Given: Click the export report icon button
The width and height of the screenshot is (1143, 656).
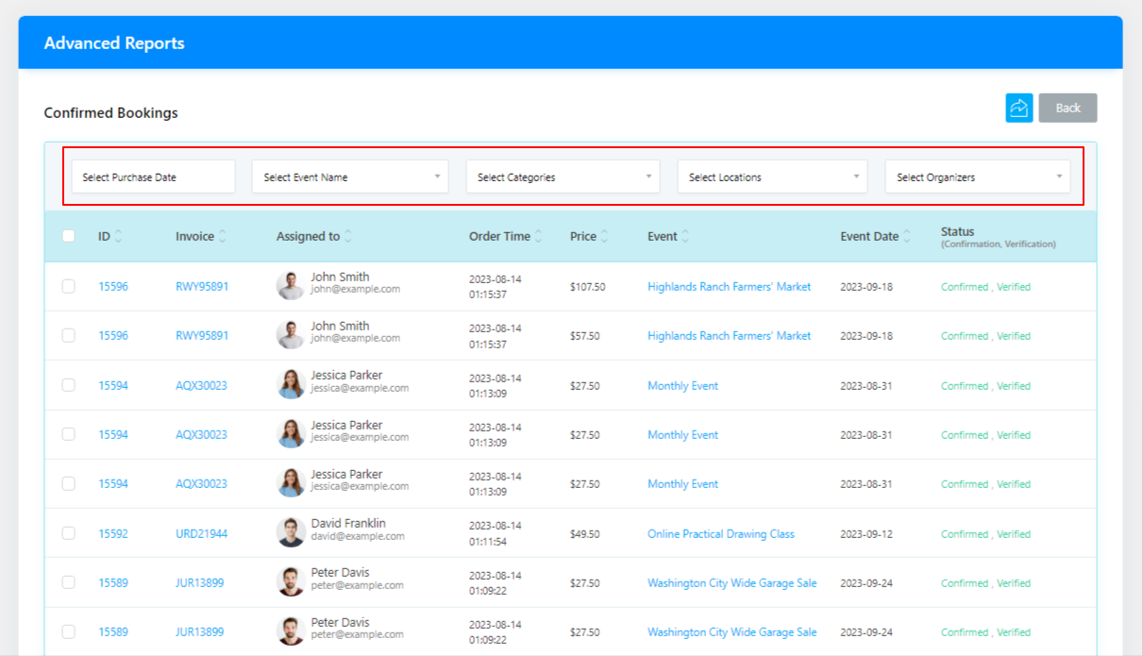Looking at the screenshot, I should [x=1019, y=108].
